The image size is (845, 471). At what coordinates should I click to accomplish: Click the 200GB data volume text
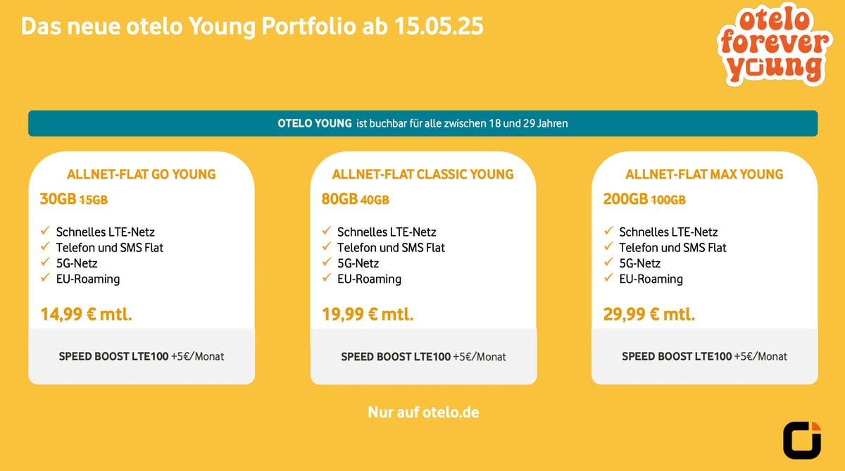(x=625, y=199)
